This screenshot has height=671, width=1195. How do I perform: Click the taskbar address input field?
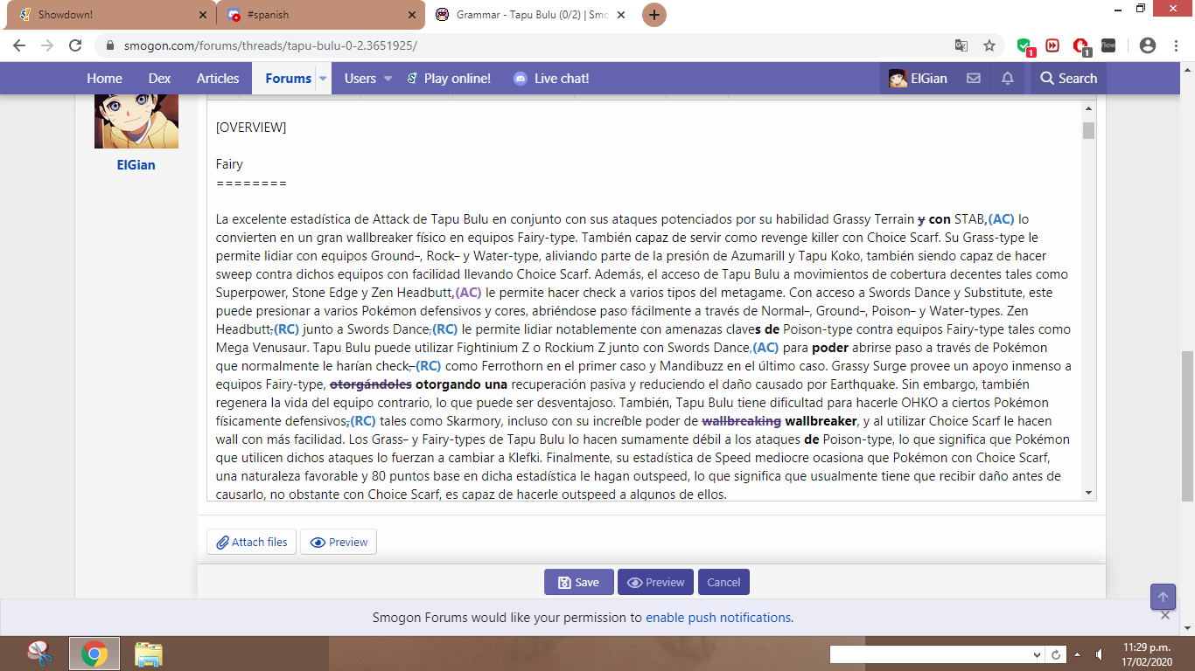point(929,654)
